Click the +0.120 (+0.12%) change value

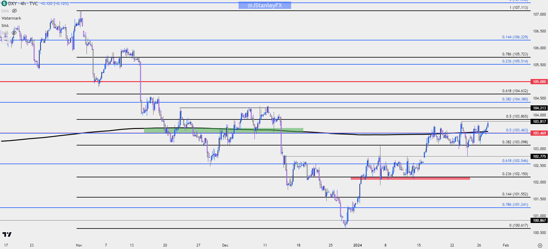54,4
